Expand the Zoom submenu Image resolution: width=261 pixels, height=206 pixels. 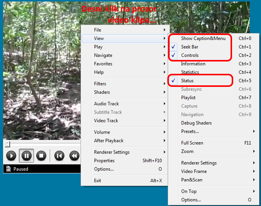214,151
